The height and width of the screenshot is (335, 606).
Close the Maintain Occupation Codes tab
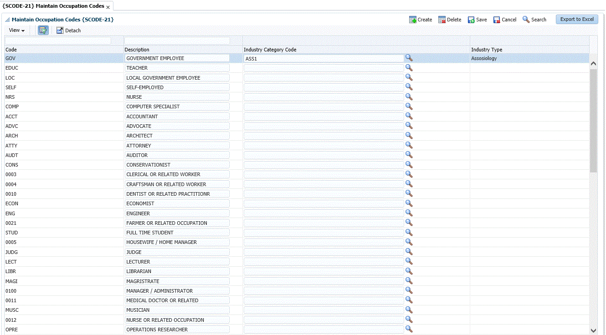[108, 7]
